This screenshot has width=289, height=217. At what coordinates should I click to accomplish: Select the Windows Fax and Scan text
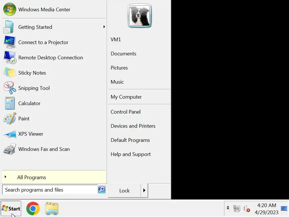[x=44, y=149]
